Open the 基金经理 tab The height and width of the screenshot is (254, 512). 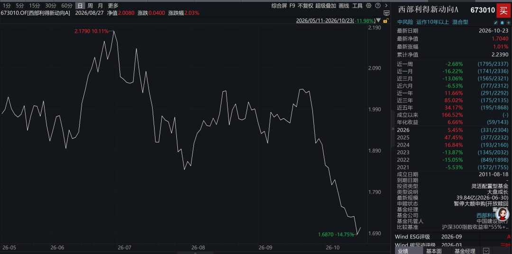tap(465, 251)
